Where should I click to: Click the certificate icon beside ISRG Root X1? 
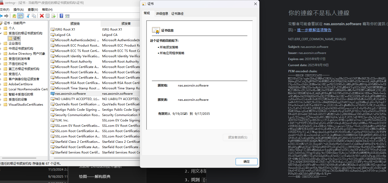click(x=53, y=30)
